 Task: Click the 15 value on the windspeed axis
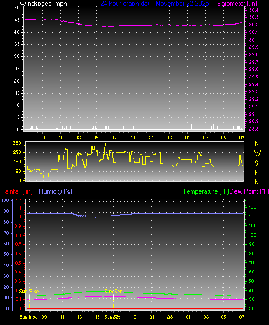[x=17, y=93]
